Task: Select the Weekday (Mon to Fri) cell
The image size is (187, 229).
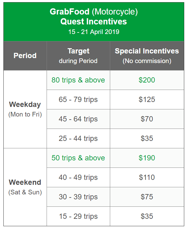Action: [25, 109]
